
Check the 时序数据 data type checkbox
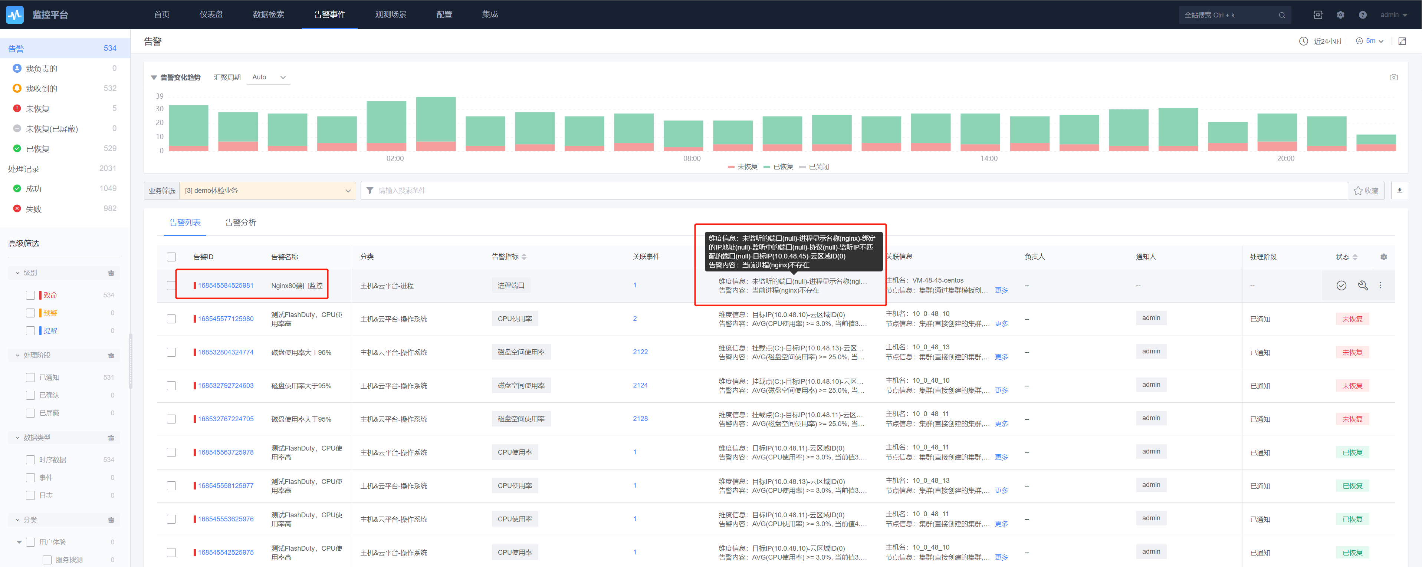coord(30,459)
